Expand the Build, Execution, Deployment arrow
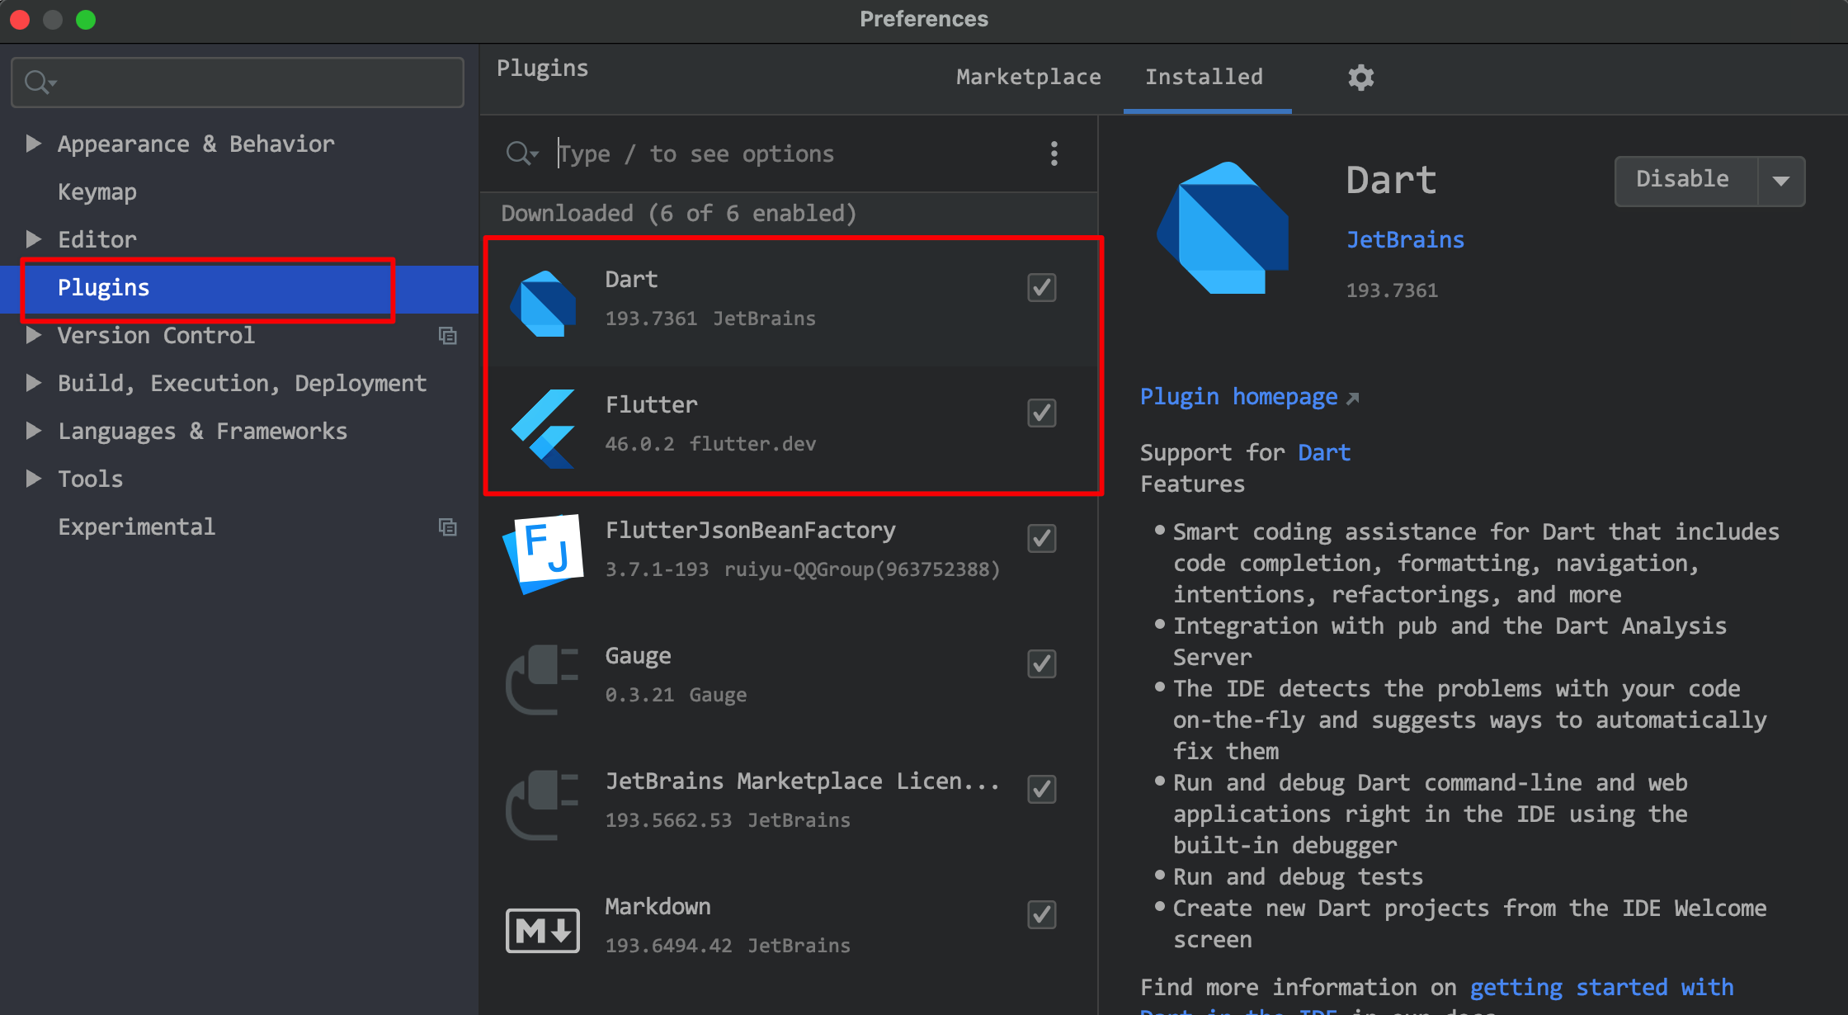The height and width of the screenshot is (1015, 1848). (x=33, y=383)
